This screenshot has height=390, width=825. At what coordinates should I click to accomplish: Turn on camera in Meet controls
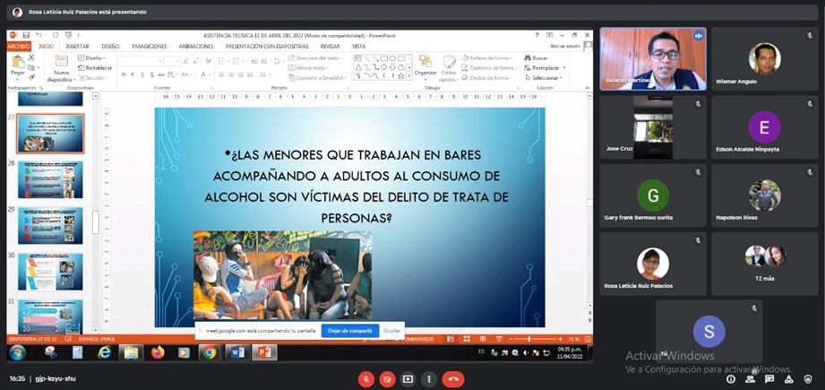pyautogui.click(x=387, y=379)
